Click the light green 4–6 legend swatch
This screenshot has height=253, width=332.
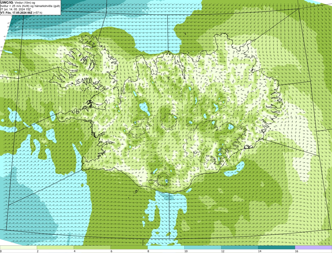pyautogui.click(x=92, y=248)
